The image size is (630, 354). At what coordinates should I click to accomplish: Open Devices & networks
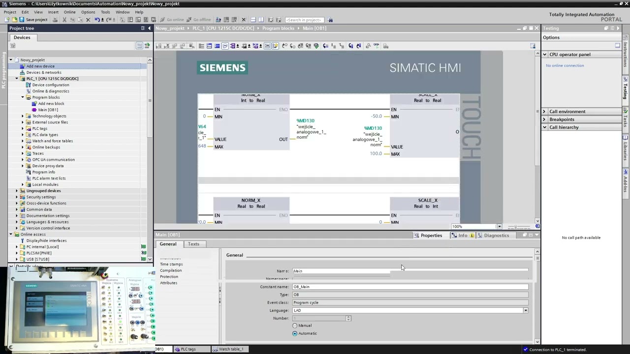44,72
